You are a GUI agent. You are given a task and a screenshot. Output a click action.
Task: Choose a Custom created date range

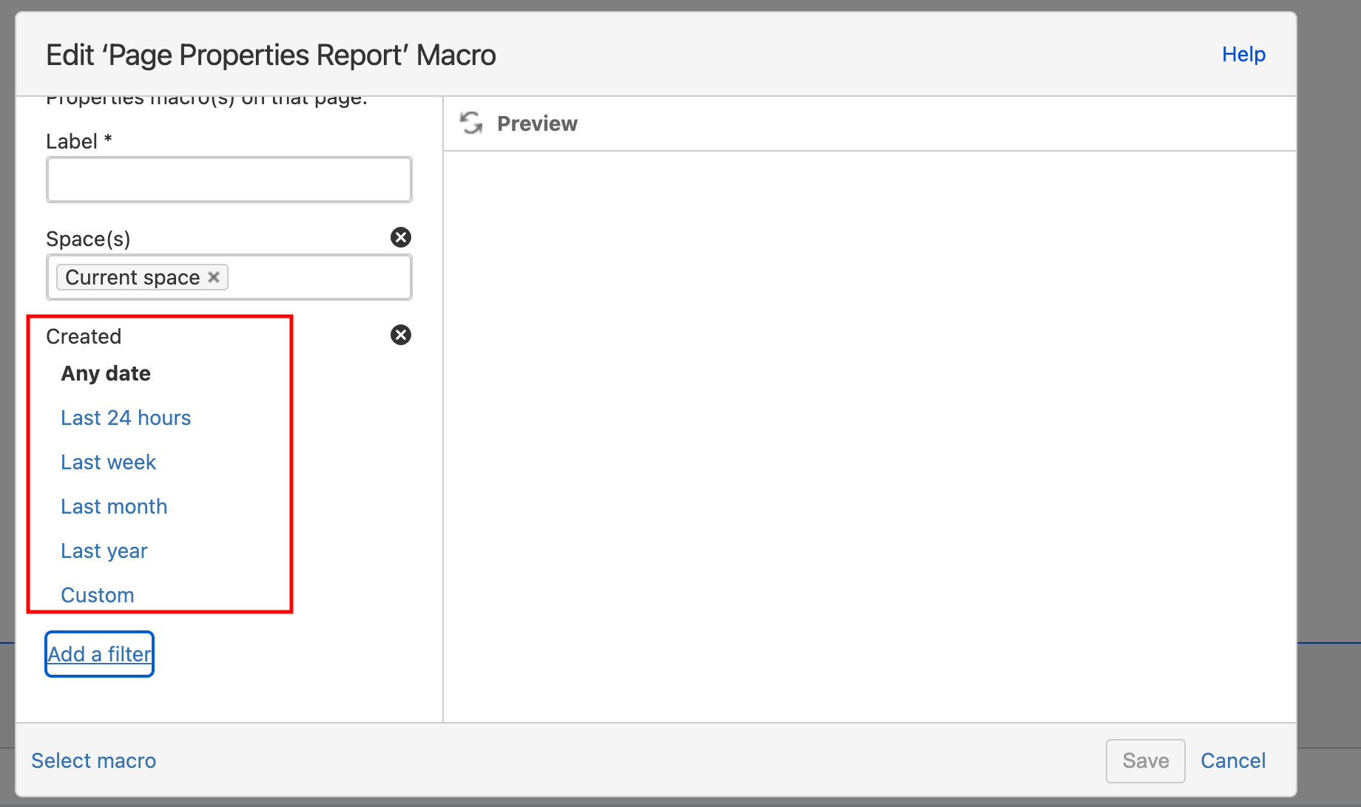[x=97, y=595]
